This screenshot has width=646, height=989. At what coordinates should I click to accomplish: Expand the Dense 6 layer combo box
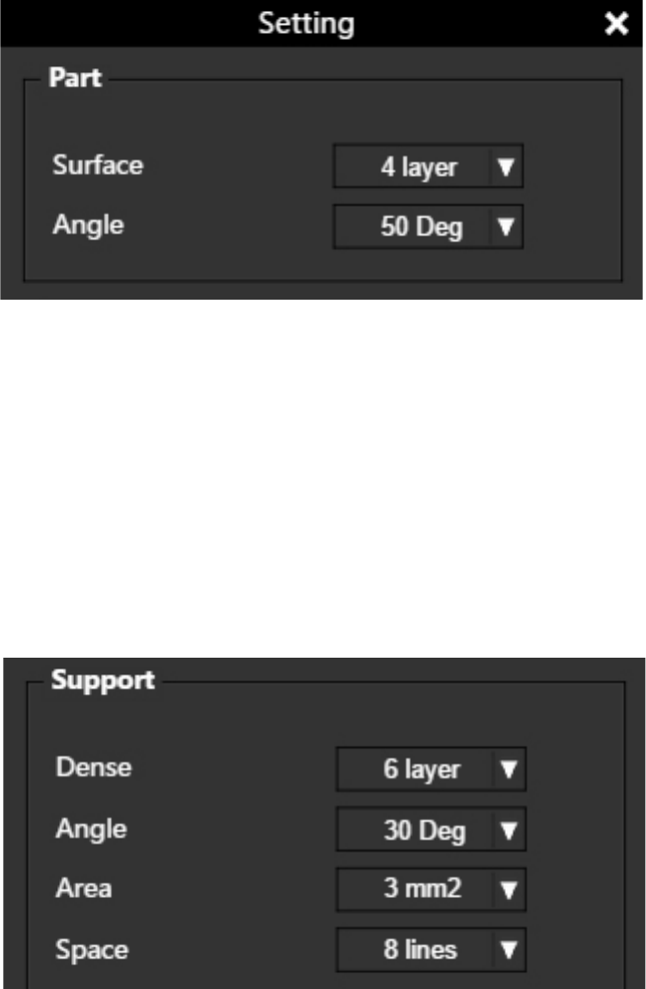click(422, 769)
